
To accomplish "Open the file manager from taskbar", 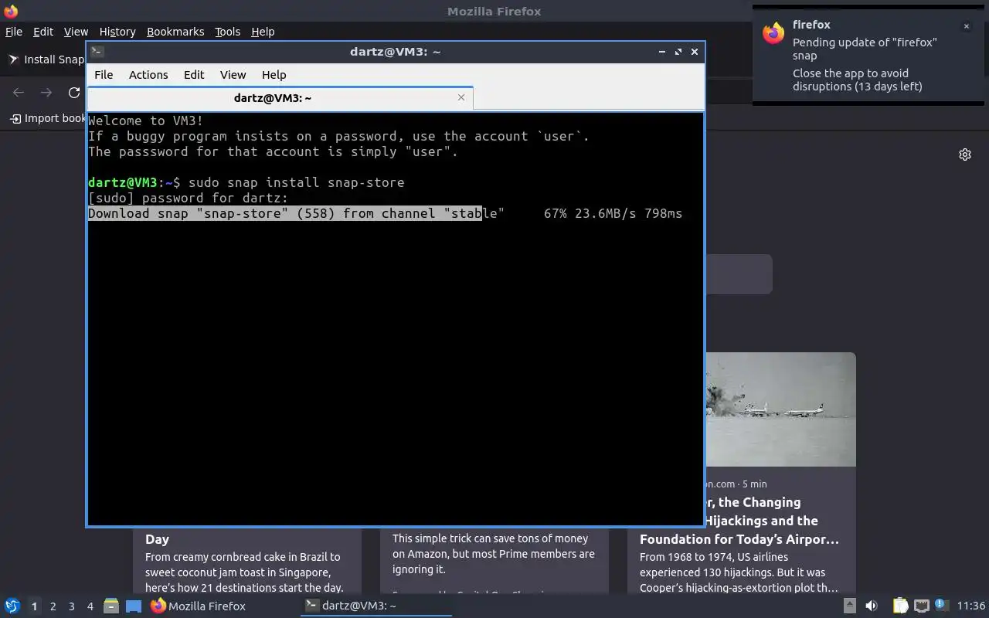I will pos(111,606).
